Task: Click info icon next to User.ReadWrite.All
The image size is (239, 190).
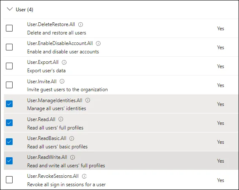Action: pos(72,157)
